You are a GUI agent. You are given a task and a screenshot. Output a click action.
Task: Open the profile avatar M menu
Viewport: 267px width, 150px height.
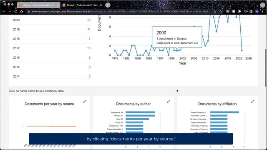[x=257, y=11]
